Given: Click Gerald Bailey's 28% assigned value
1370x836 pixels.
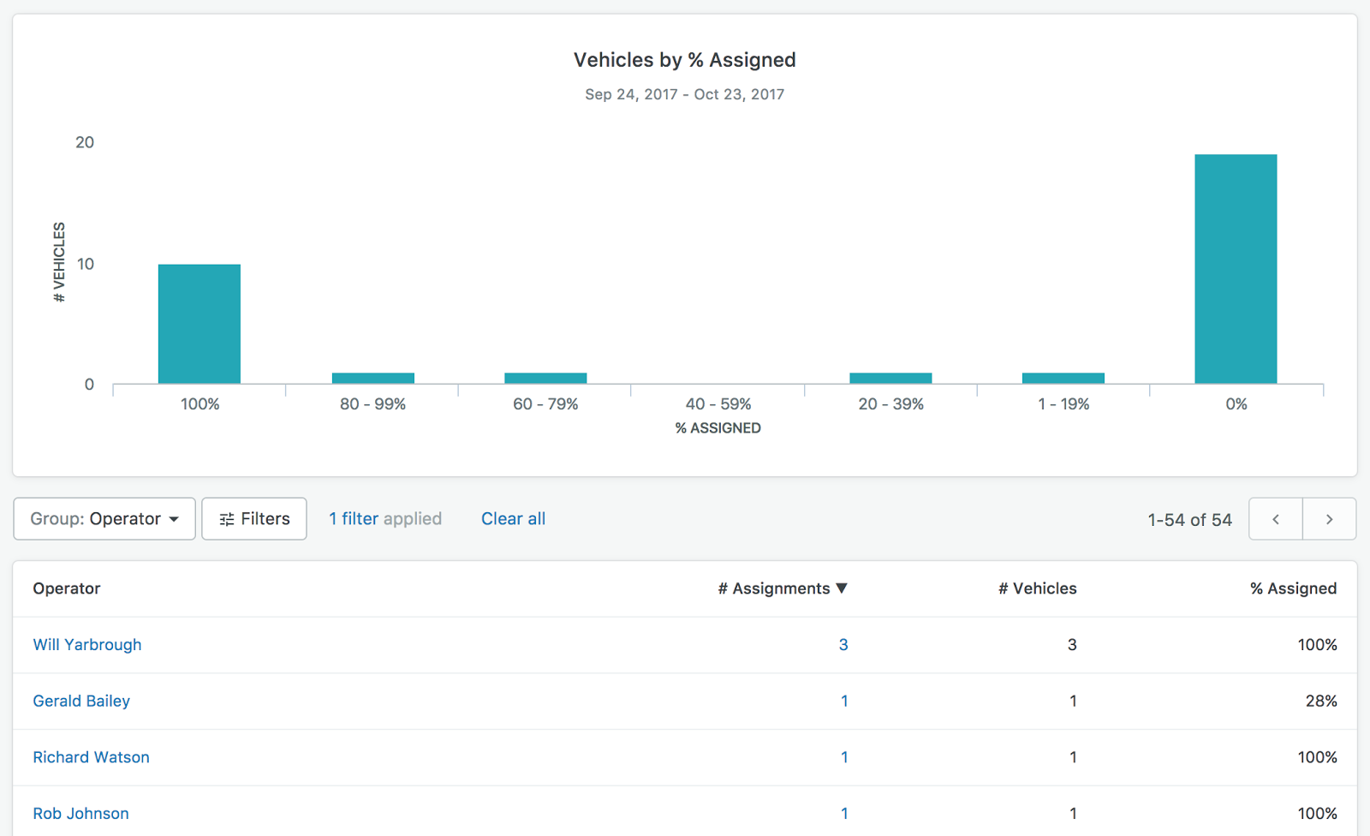Looking at the screenshot, I should (1321, 702).
